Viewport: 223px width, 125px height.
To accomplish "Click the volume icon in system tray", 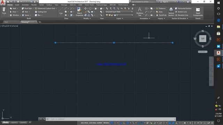I will coord(220,109).
